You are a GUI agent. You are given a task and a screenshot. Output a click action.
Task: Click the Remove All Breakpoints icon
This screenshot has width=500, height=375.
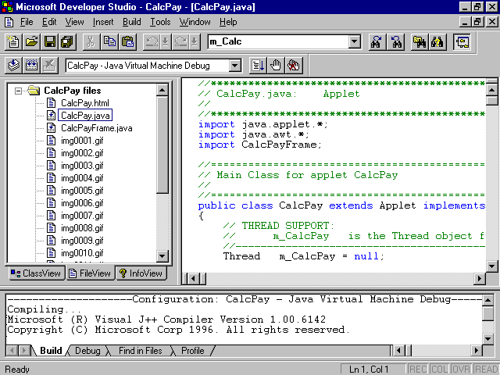(x=294, y=66)
